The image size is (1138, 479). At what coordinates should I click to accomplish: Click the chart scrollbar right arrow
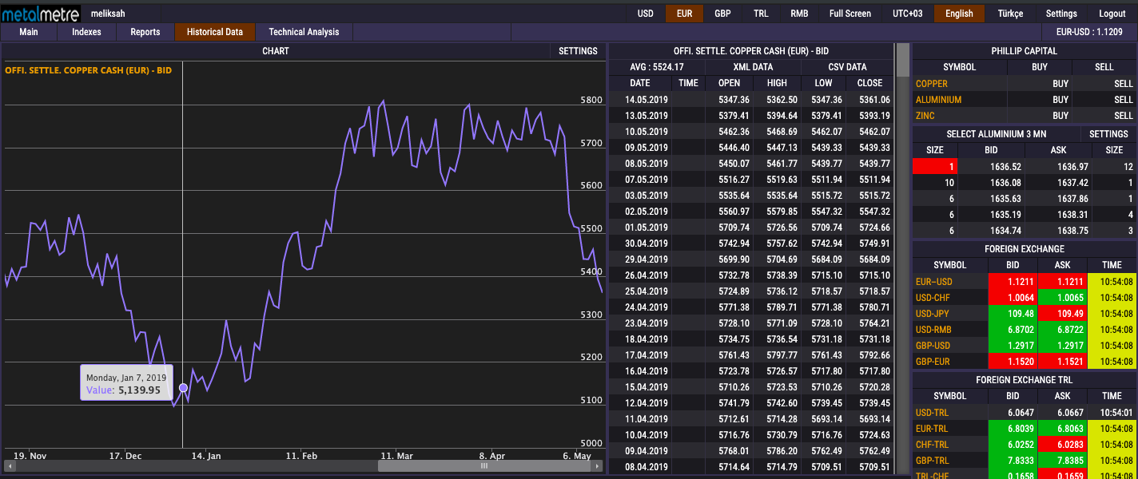tap(597, 466)
